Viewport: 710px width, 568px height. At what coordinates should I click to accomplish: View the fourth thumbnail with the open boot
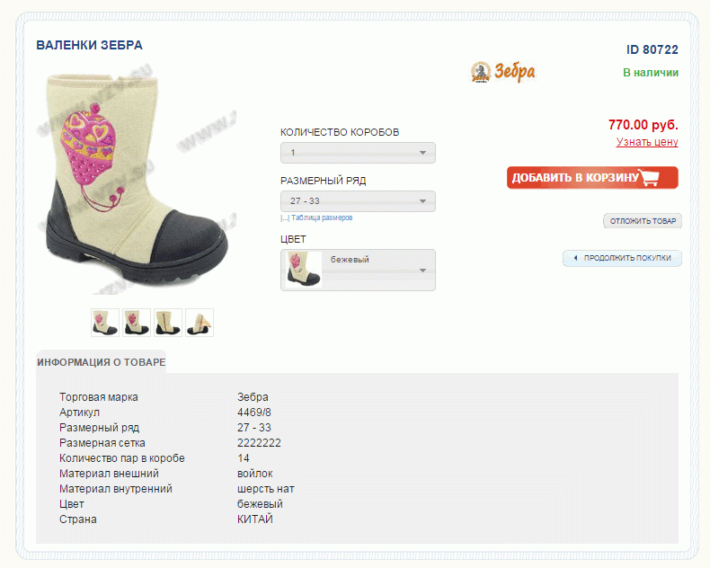200,323
